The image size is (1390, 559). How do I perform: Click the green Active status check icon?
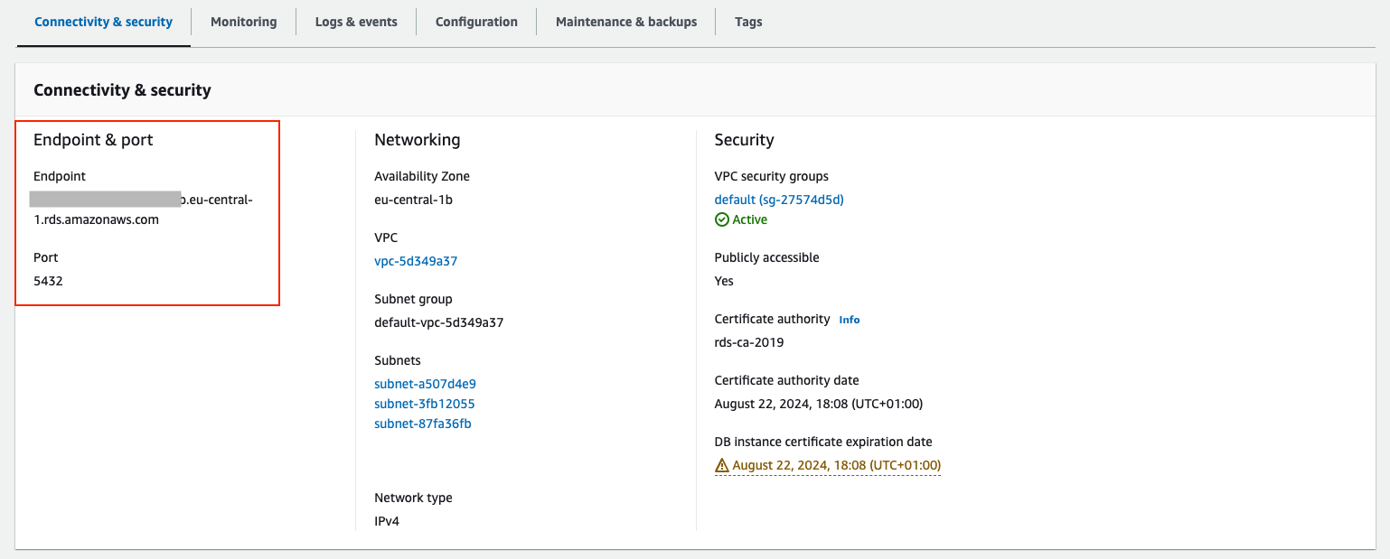tap(721, 219)
